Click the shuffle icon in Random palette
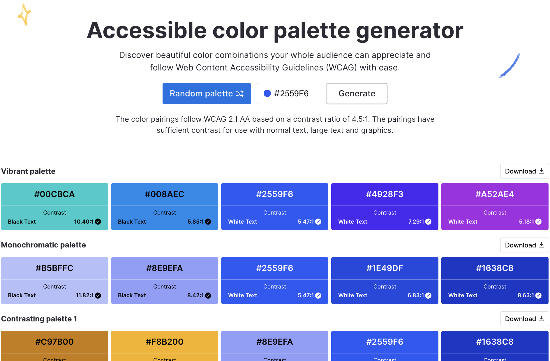The width and height of the screenshot is (550, 361). (239, 94)
